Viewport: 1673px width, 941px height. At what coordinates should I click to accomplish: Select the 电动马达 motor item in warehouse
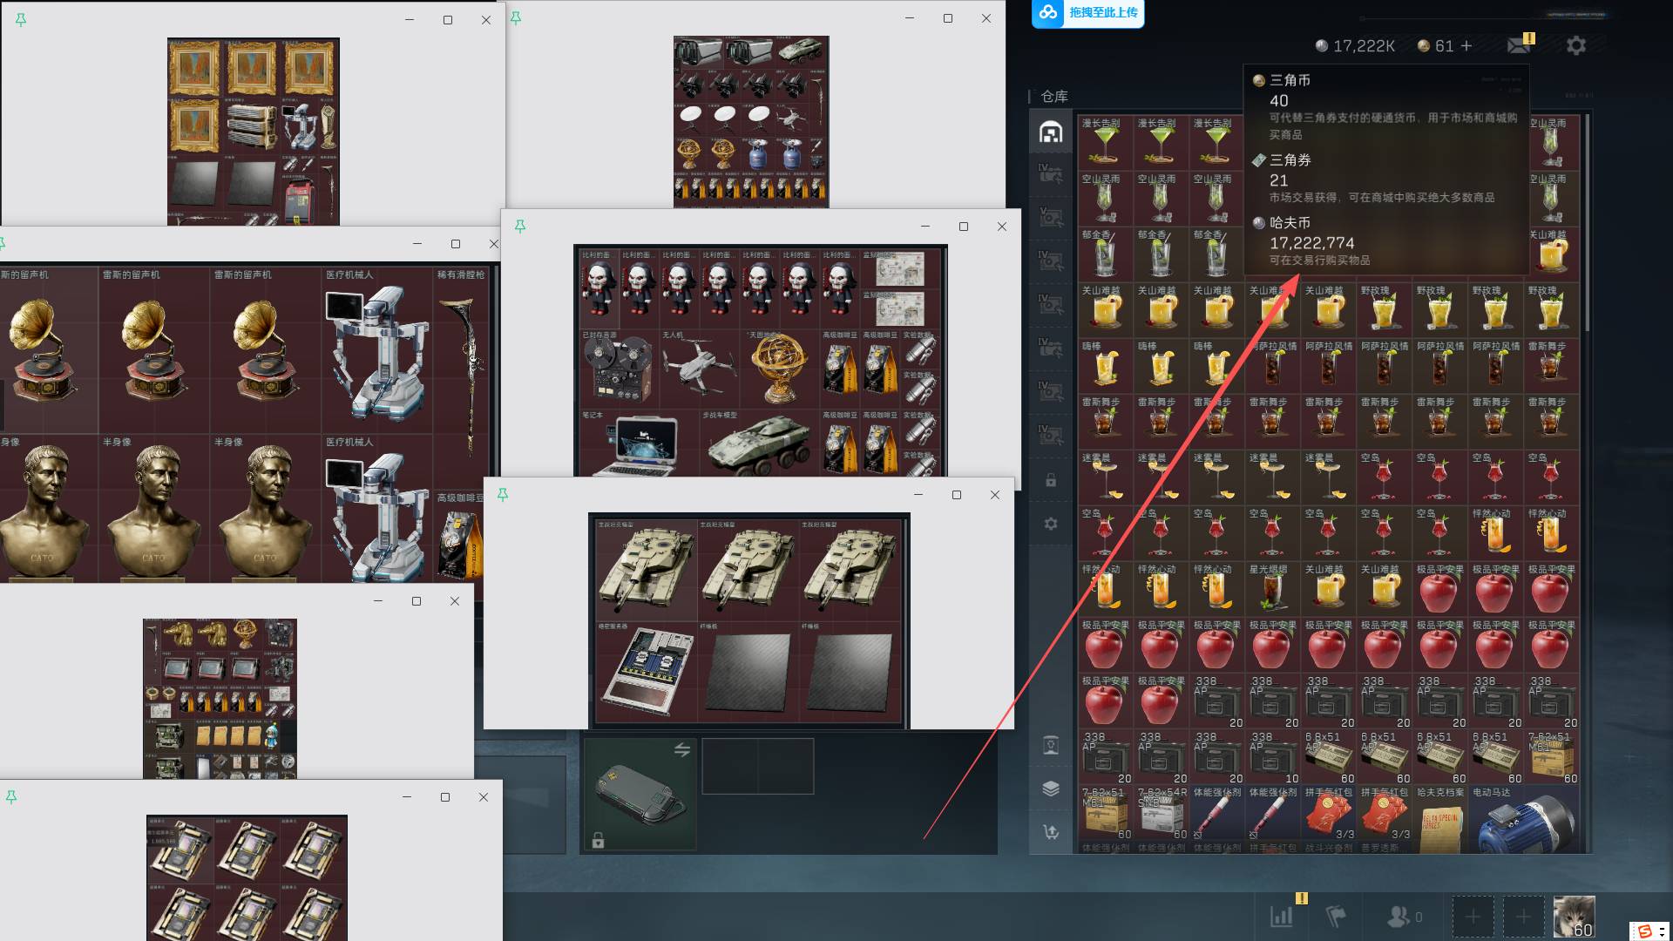coord(1523,819)
